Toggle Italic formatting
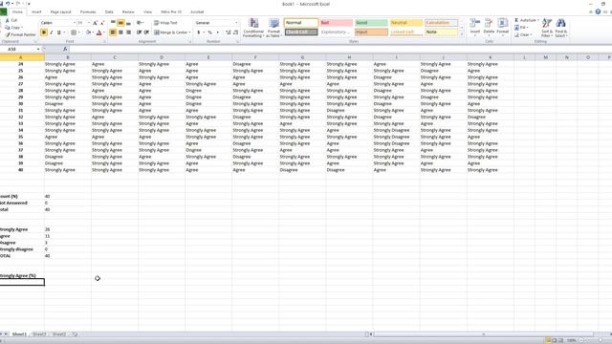 click(51, 32)
